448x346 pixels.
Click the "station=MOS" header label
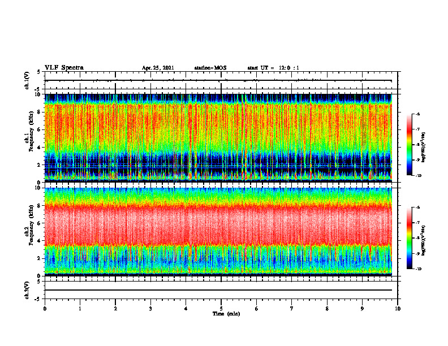210,68
